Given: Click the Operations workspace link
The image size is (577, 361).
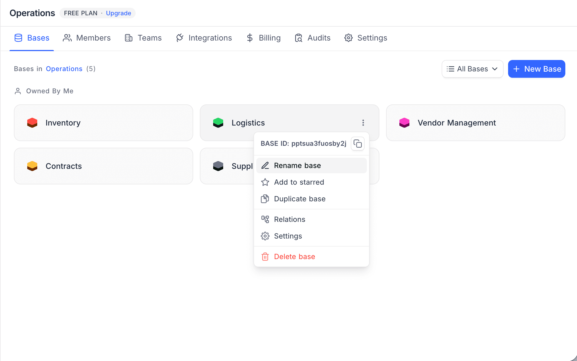Looking at the screenshot, I should click(64, 69).
